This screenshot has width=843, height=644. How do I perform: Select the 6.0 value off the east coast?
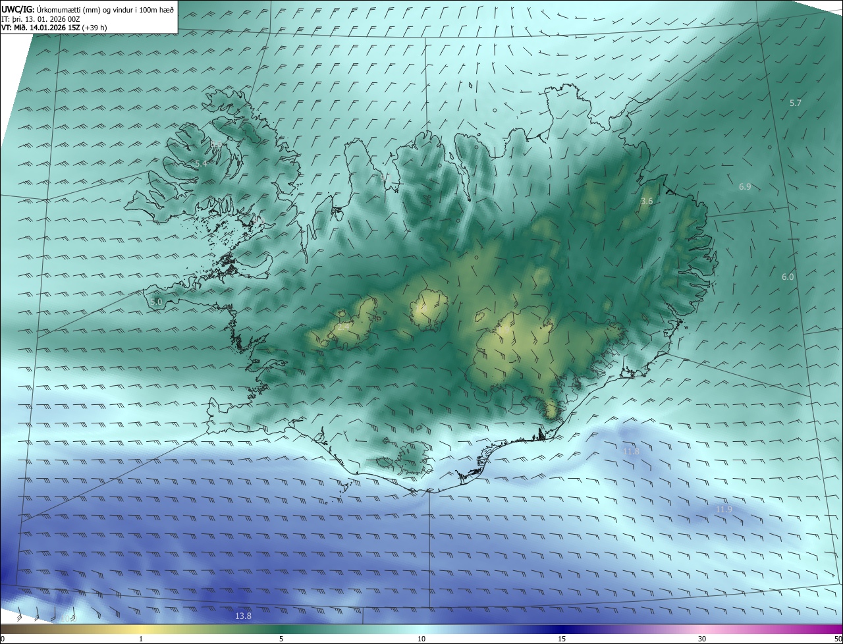(788, 277)
